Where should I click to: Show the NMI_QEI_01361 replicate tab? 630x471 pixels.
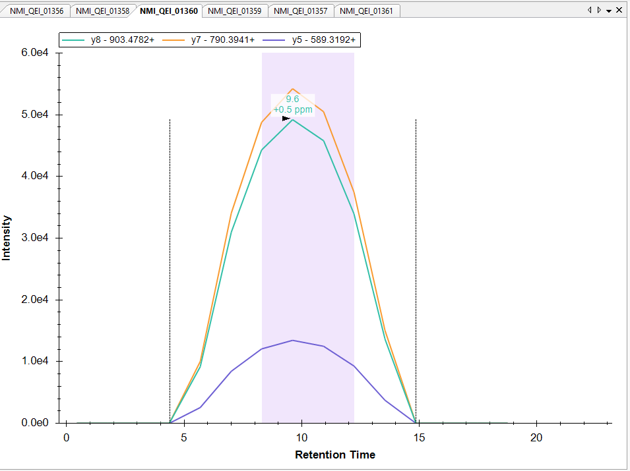pos(366,11)
